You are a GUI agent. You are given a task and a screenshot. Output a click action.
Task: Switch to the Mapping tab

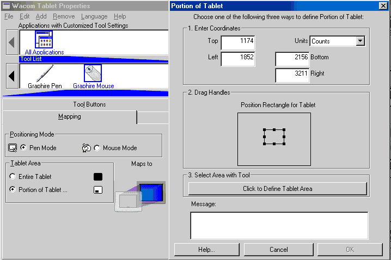click(x=70, y=117)
